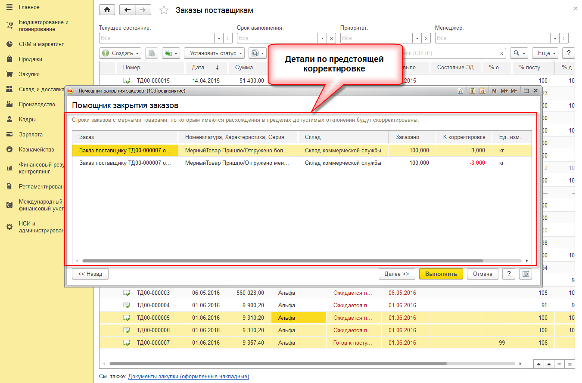
Task: Open the calendar icon in dialog title bar
Action: (x=482, y=91)
